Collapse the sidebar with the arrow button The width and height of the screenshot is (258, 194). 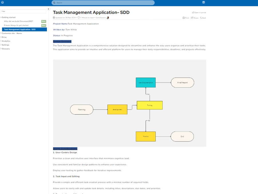click(x=49, y=9)
